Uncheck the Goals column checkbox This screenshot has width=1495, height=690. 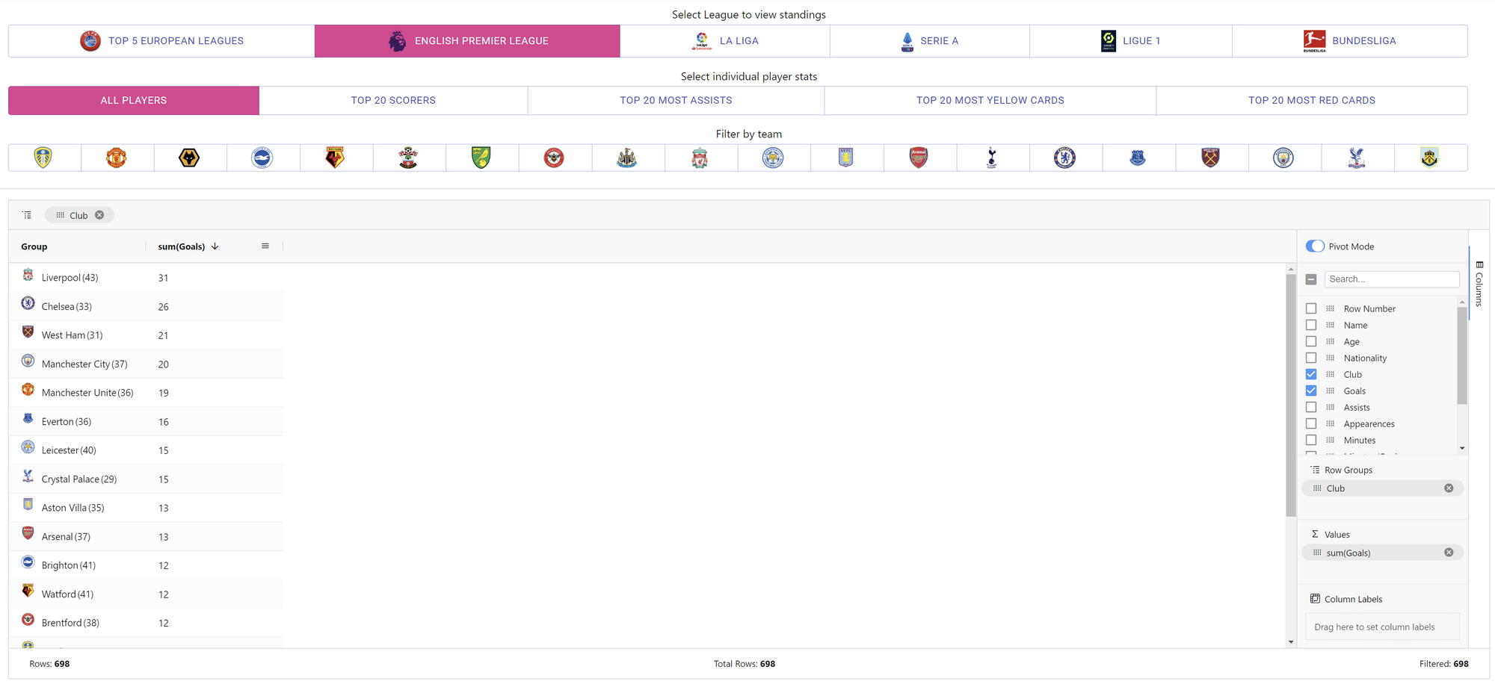[1311, 391]
